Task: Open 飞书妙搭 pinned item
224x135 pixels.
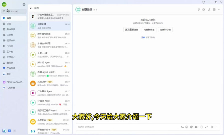Action: (x=14, y=88)
